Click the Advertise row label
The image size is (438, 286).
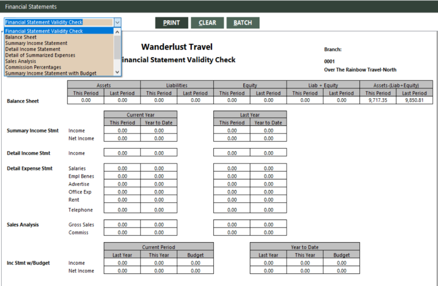(x=79, y=184)
